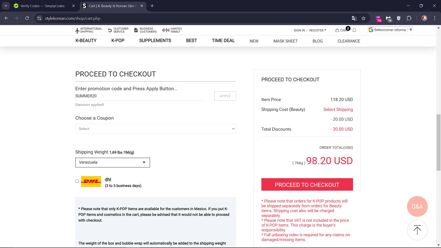This screenshot has width=441, height=248.
Task: Expand the Seleccionar idioma language dropdown
Action: (x=390, y=30)
